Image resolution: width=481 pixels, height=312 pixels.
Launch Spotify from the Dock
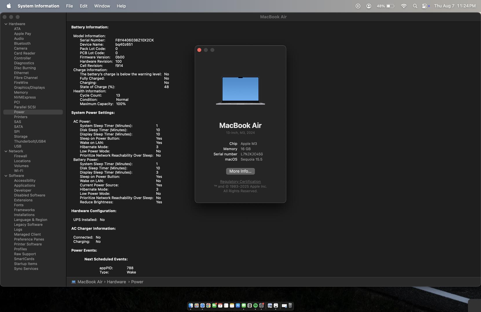click(255, 305)
